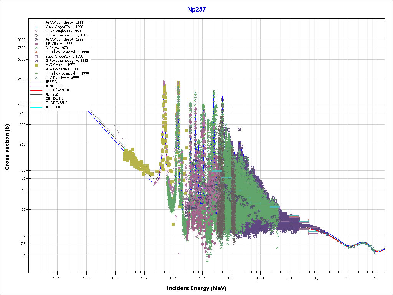
Task: Click the empty square marker for Yu.V.Grigog'Ev
Action: 36,56
